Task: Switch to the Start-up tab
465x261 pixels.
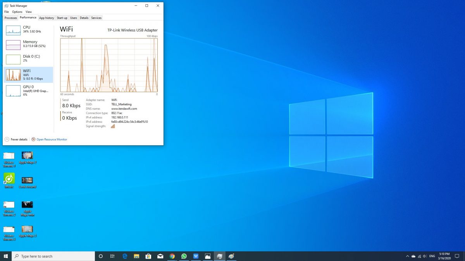Action: click(62, 18)
